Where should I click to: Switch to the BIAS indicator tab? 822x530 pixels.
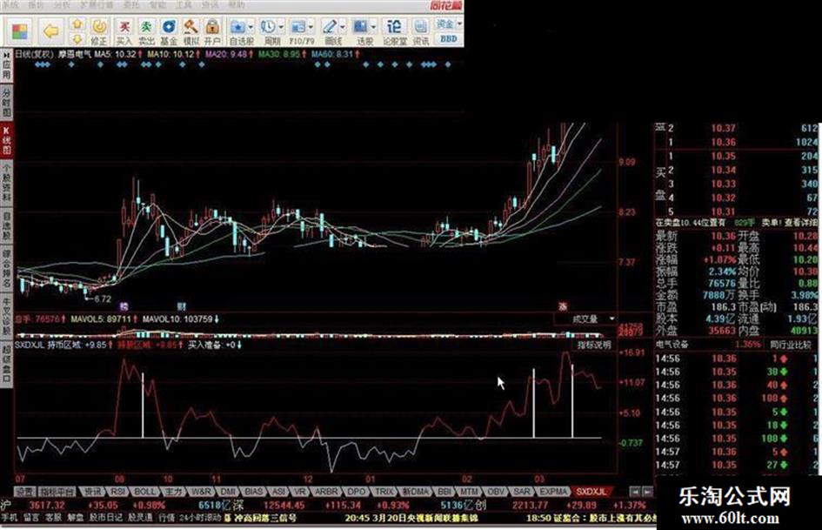254,492
